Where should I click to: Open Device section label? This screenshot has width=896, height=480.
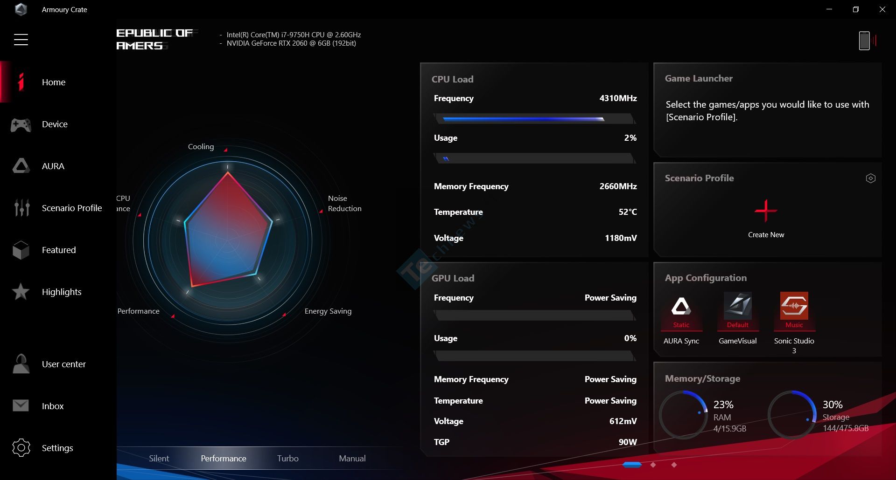point(55,124)
